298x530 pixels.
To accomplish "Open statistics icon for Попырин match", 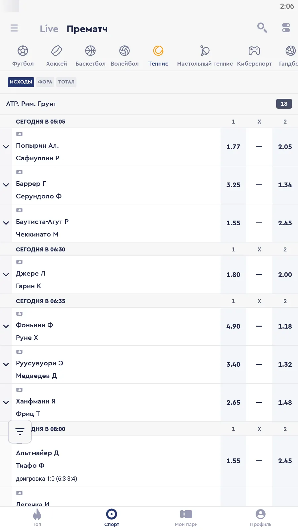I will [x=20, y=134].
